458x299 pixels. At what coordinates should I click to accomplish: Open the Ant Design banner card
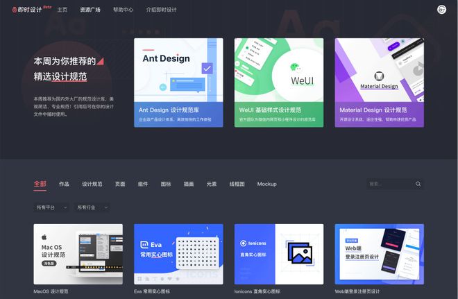(x=178, y=83)
